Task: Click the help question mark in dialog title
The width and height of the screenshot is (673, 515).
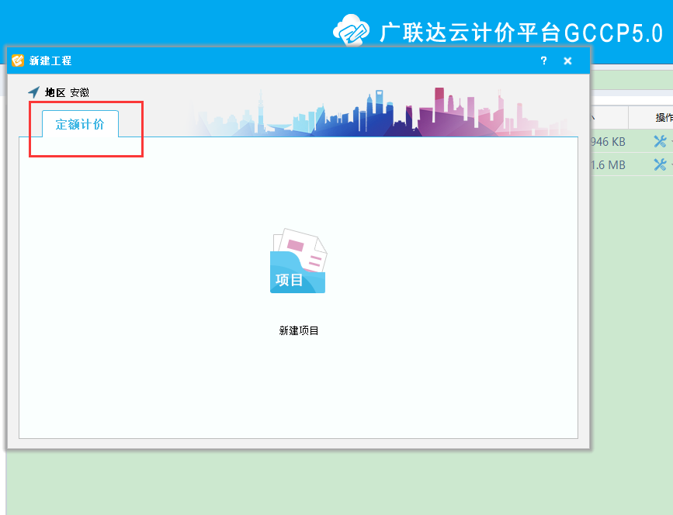Action: point(544,60)
